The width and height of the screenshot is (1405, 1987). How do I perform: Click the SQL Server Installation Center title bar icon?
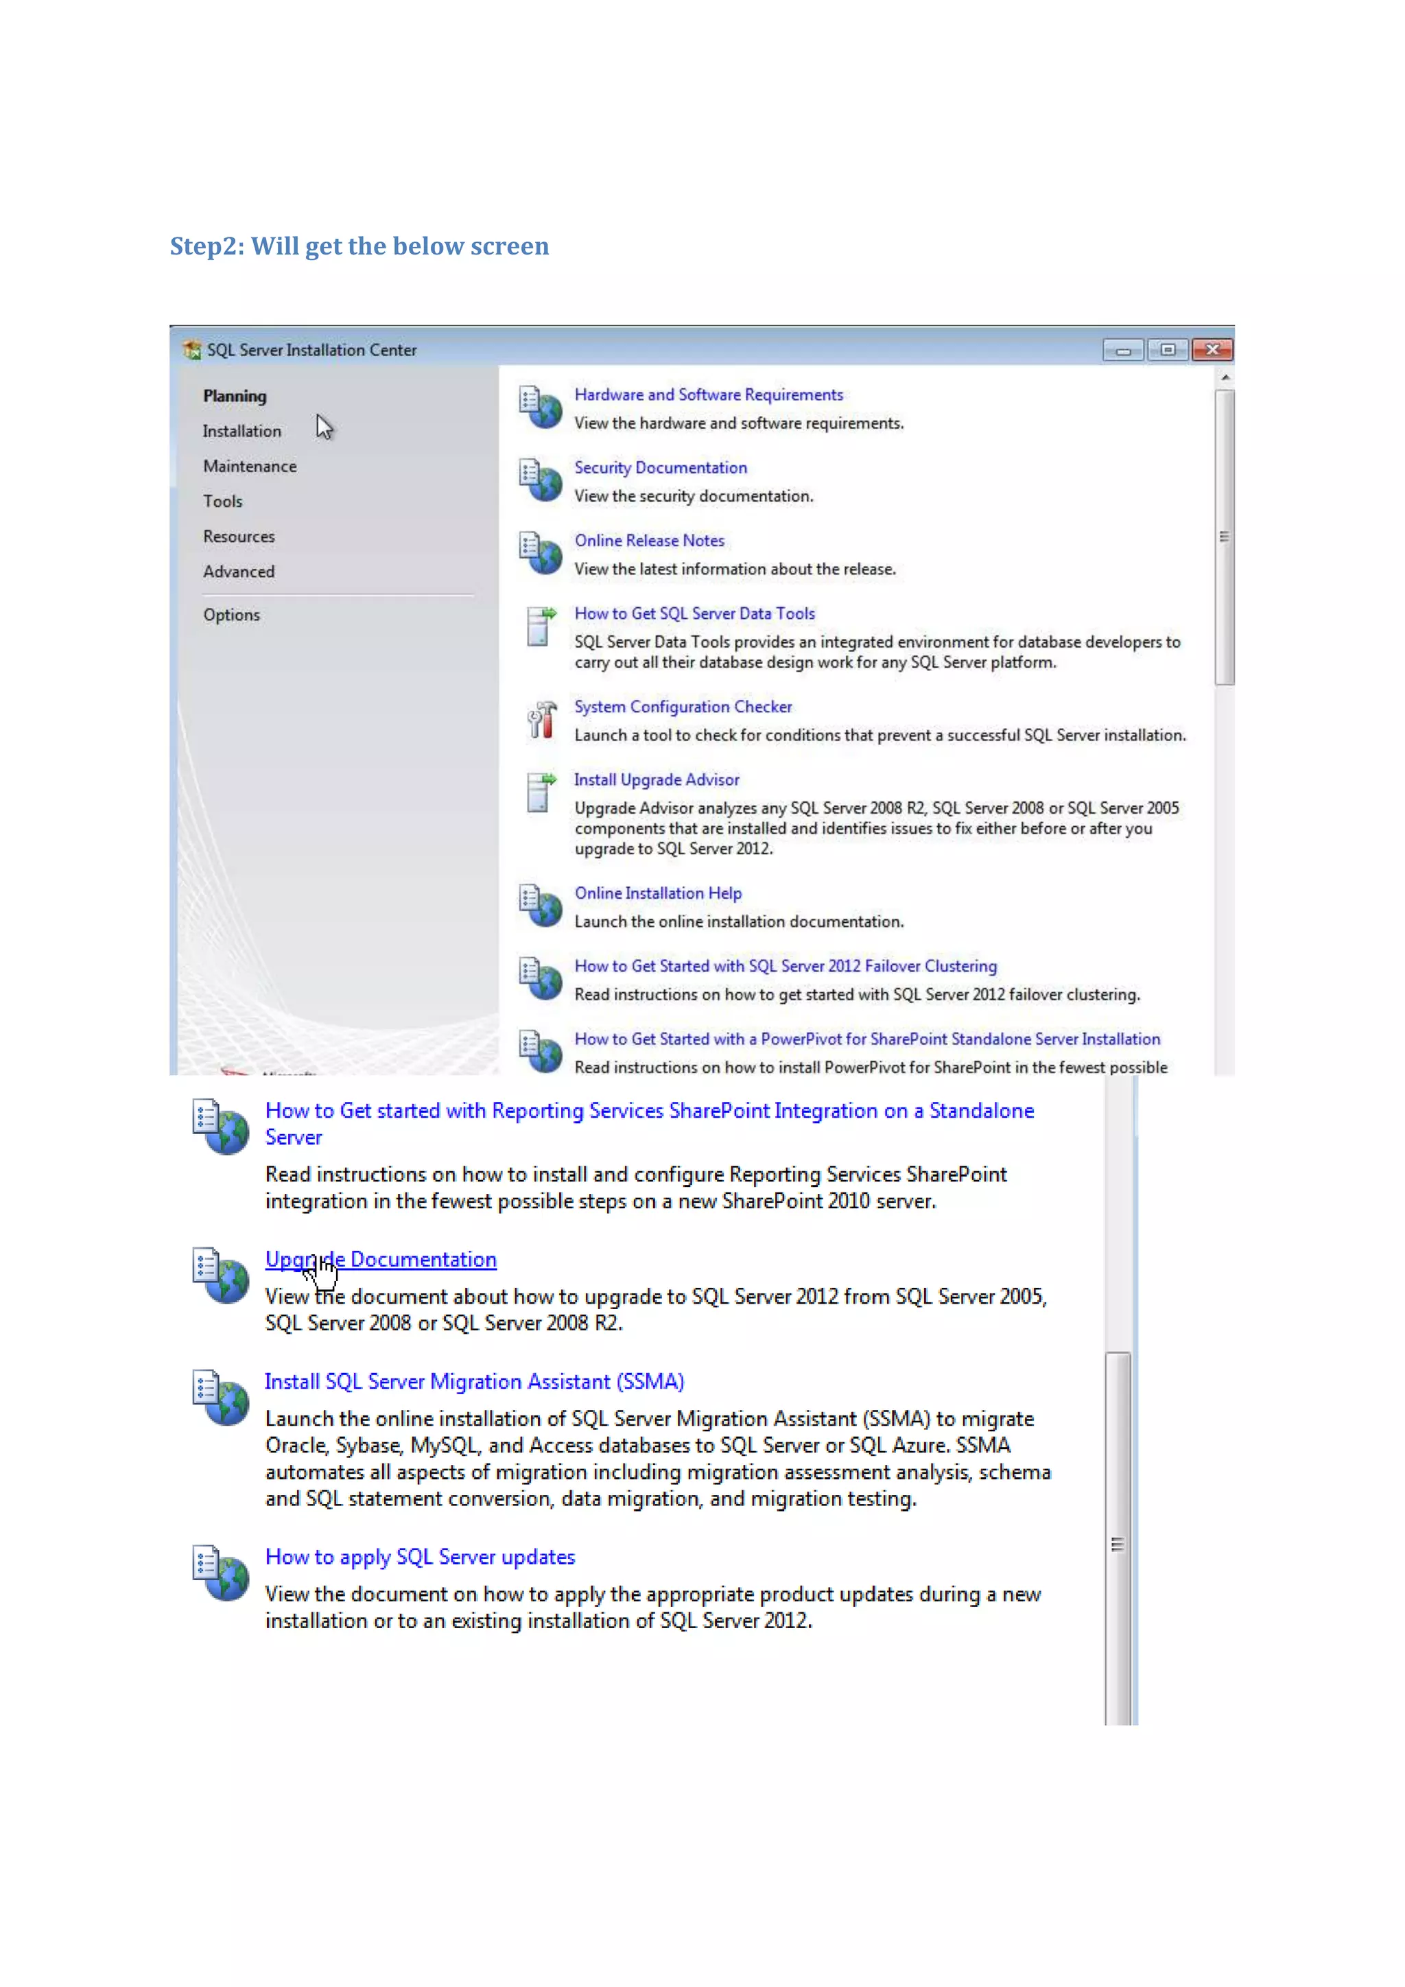tap(192, 350)
